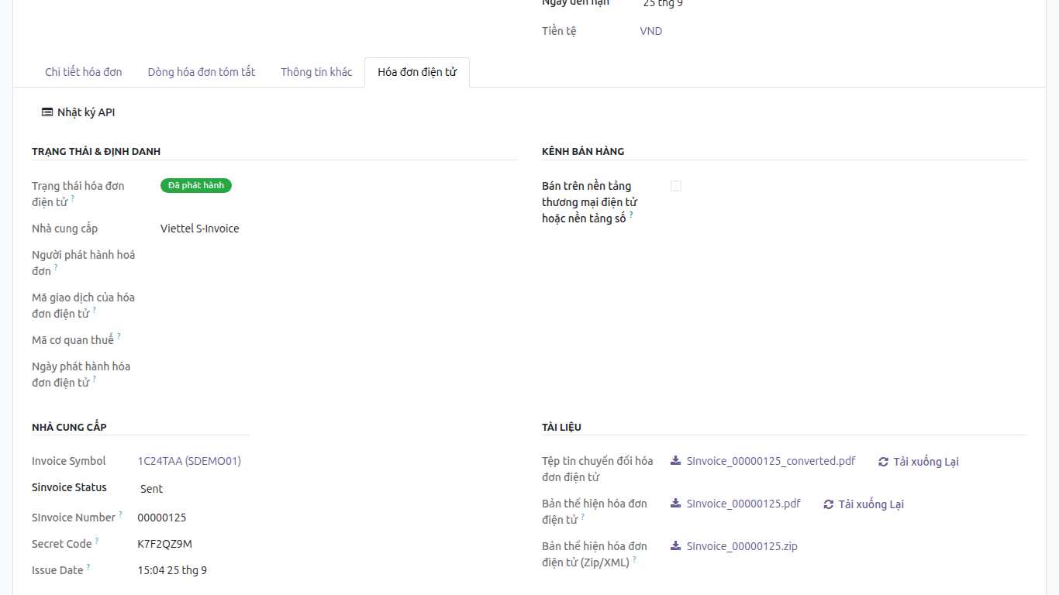Click Tải xuống Lại for SInvoice_00000125.pdf

pyautogui.click(x=863, y=504)
